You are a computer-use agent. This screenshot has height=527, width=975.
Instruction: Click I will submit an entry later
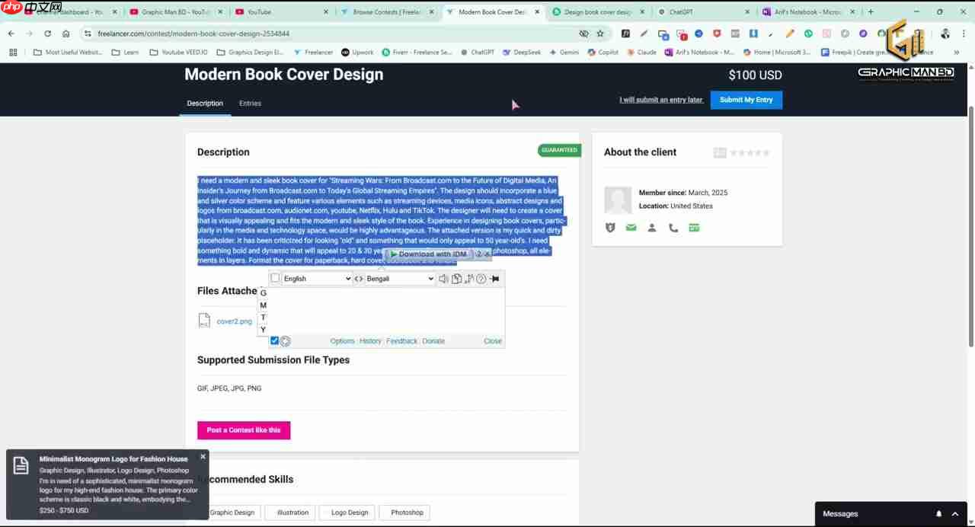click(661, 100)
